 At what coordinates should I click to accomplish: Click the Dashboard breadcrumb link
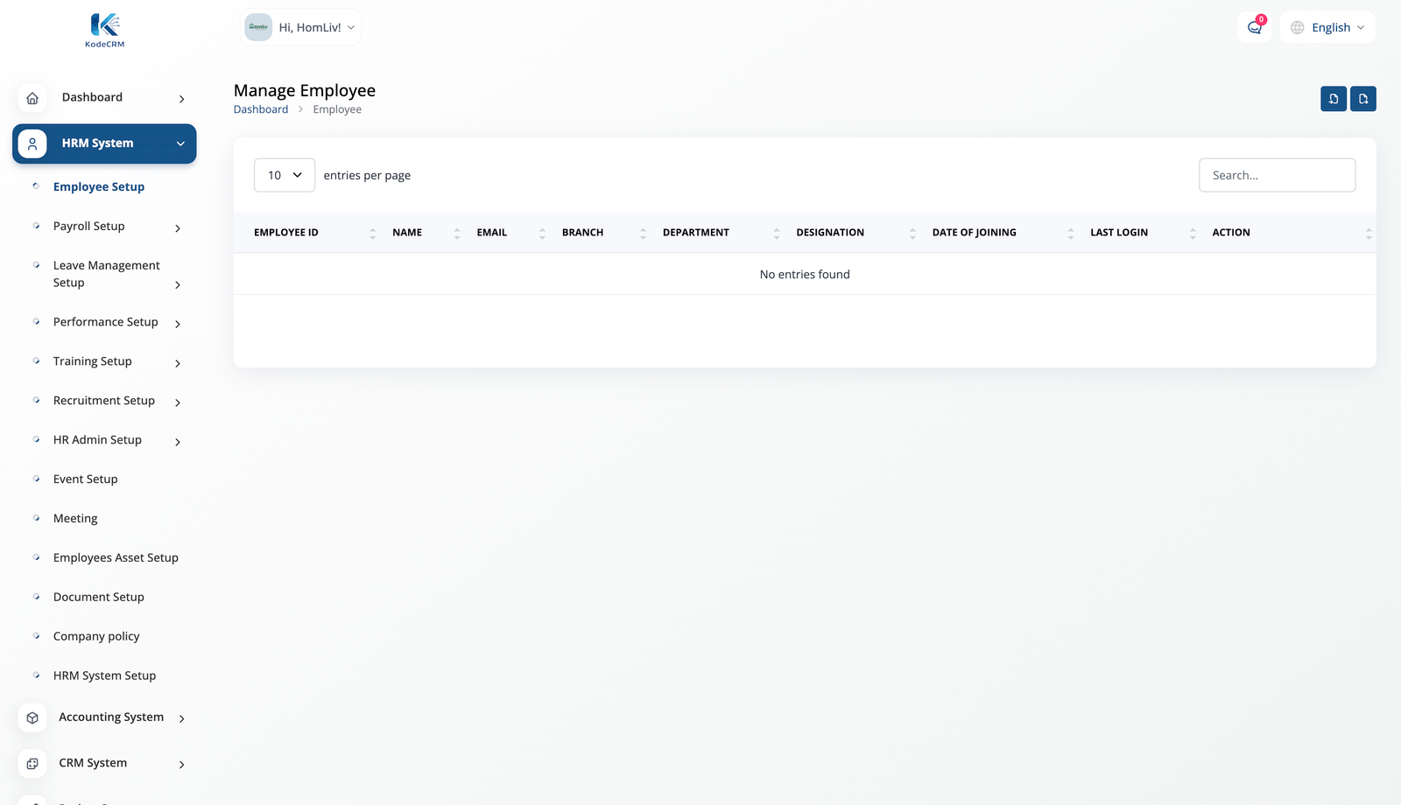point(260,109)
